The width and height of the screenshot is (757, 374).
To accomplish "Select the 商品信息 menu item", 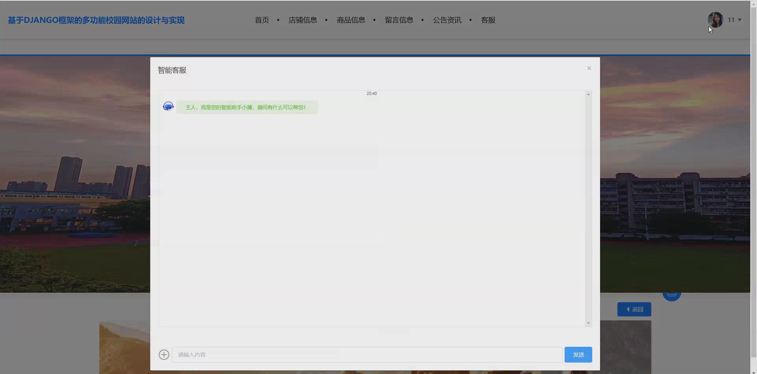I will tap(351, 20).
